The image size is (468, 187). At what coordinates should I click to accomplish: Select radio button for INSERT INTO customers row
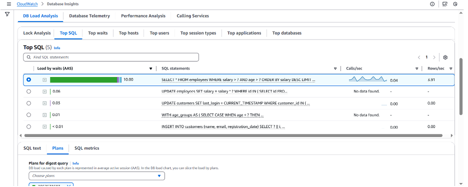point(28,126)
